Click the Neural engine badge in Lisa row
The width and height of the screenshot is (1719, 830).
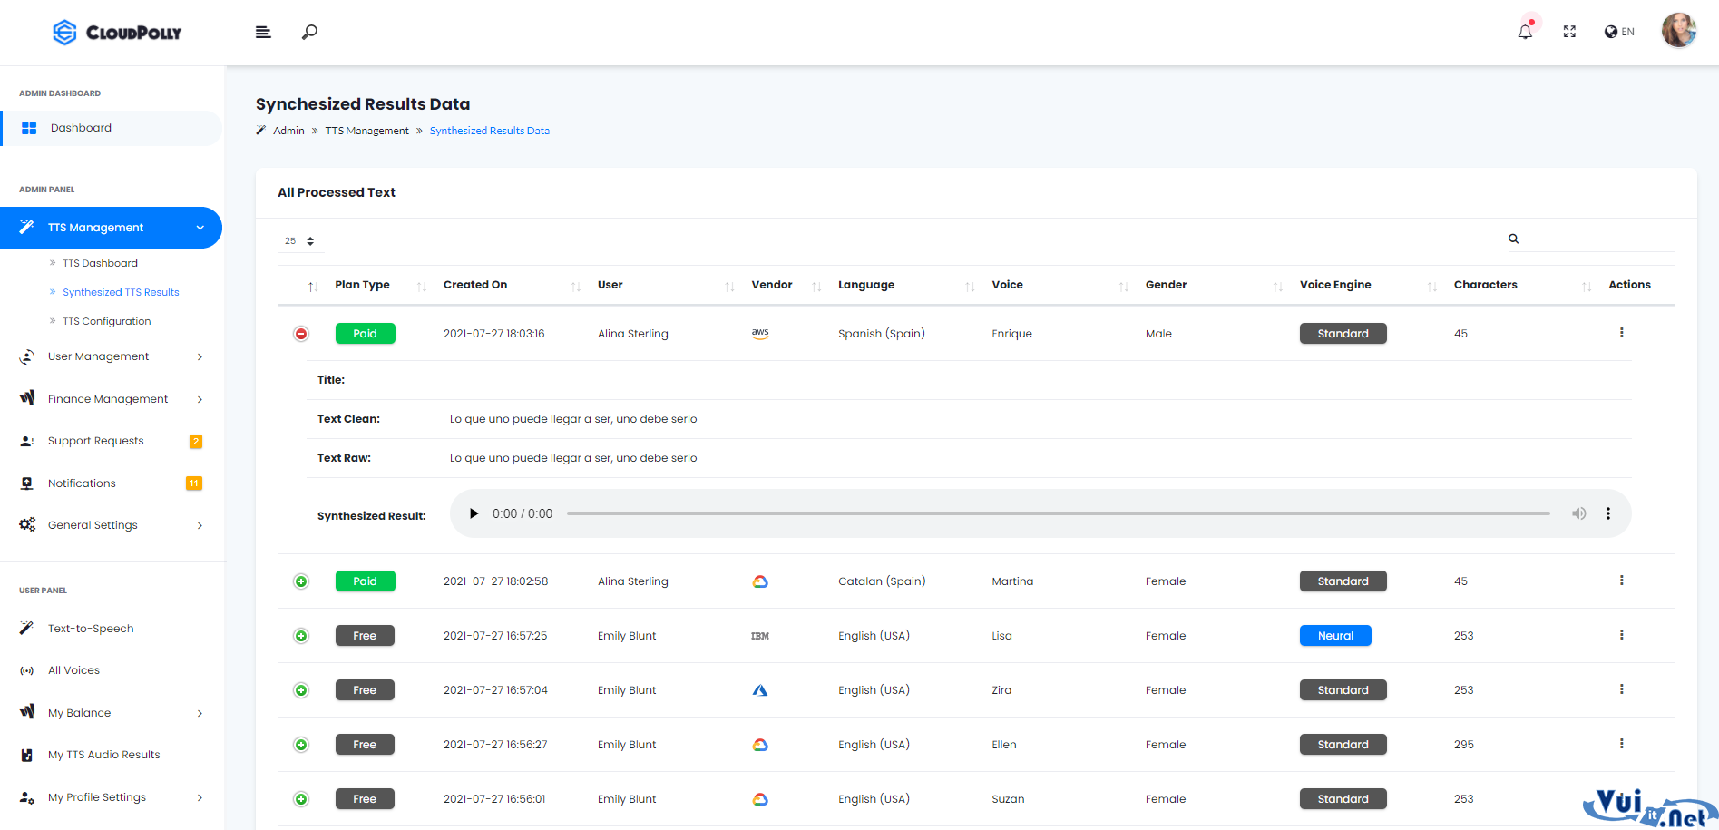pyautogui.click(x=1335, y=636)
